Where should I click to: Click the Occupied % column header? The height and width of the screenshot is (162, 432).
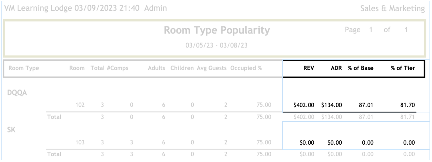tap(246, 68)
